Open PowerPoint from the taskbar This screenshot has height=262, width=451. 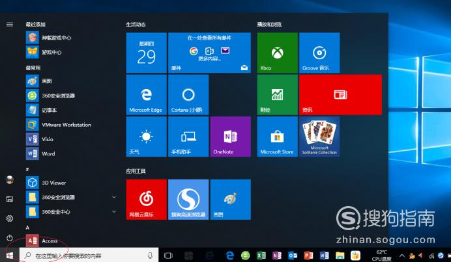pos(308,255)
